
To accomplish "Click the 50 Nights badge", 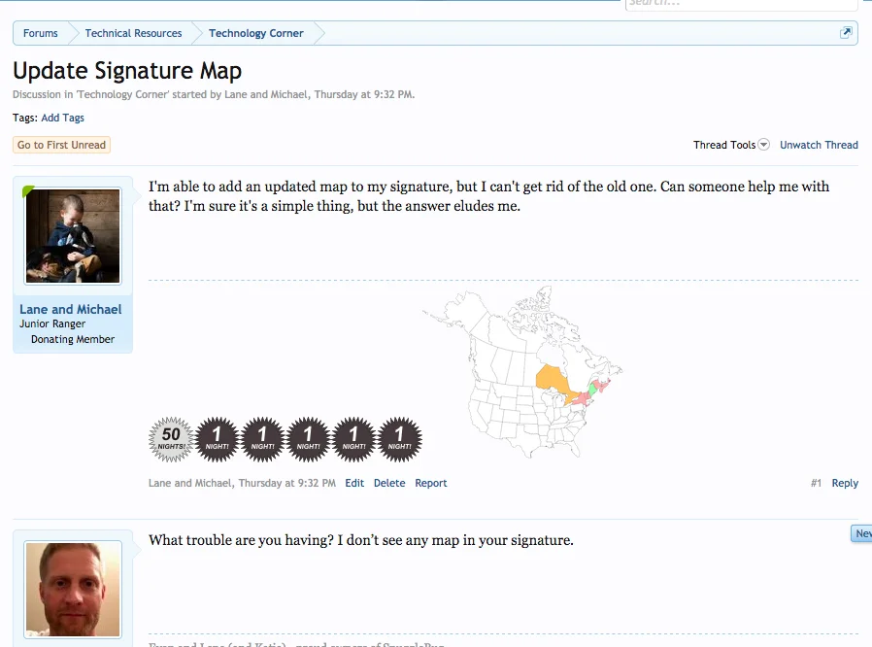I will coord(171,439).
